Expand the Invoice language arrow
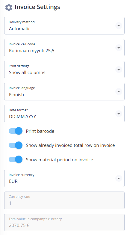The image size is (127, 235). coord(119,91)
